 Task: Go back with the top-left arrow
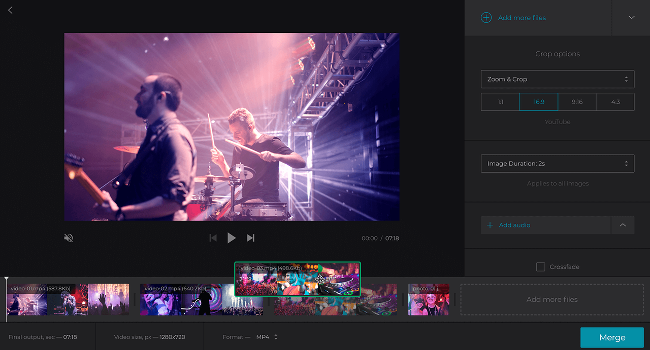(x=10, y=10)
